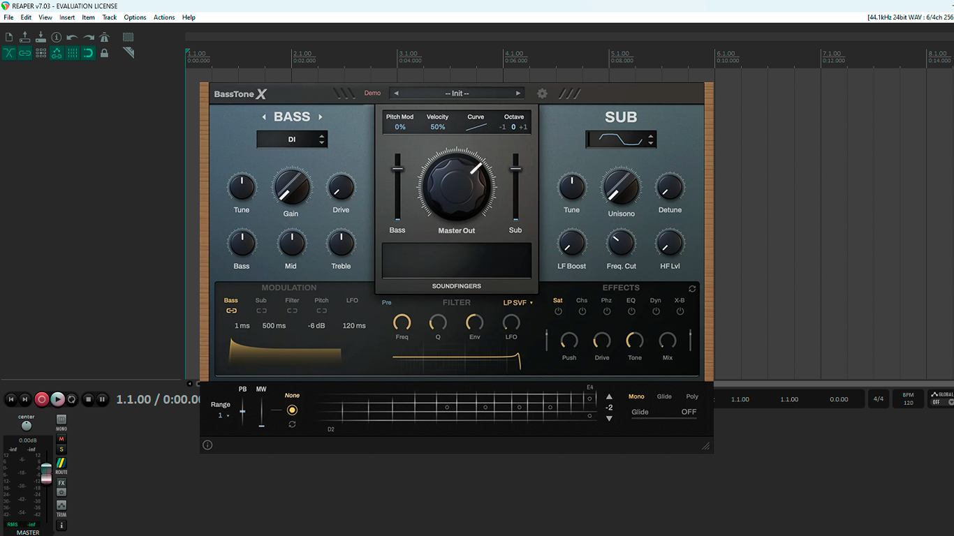Toggle Chs effect power button
Image resolution: width=954 pixels, height=536 pixels.
click(582, 312)
